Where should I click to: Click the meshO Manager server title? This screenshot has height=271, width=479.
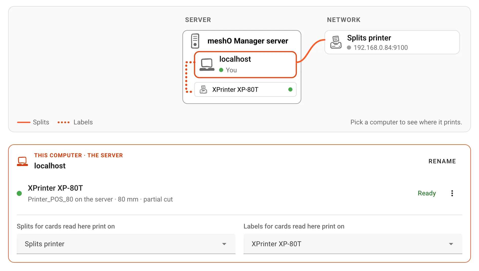pos(248,41)
